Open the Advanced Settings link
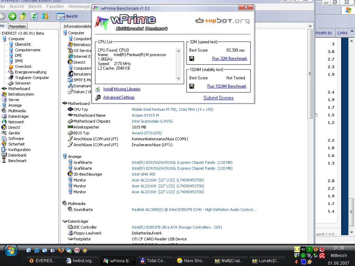Viewport: 355px width, 266px height. (119, 97)
